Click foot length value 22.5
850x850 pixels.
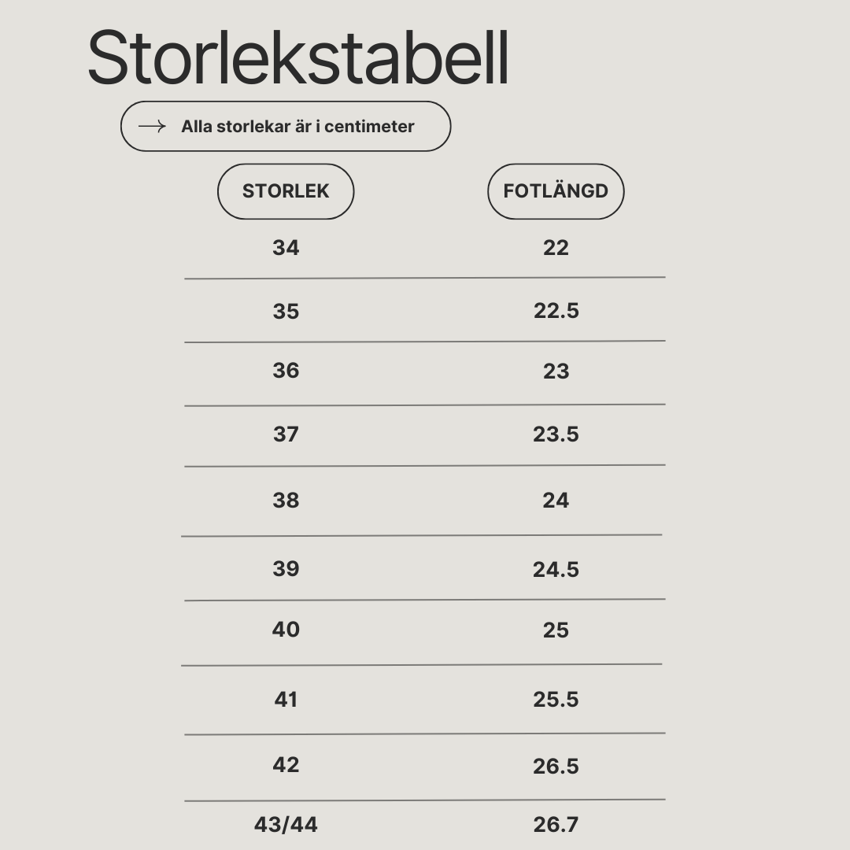[556, 311]
